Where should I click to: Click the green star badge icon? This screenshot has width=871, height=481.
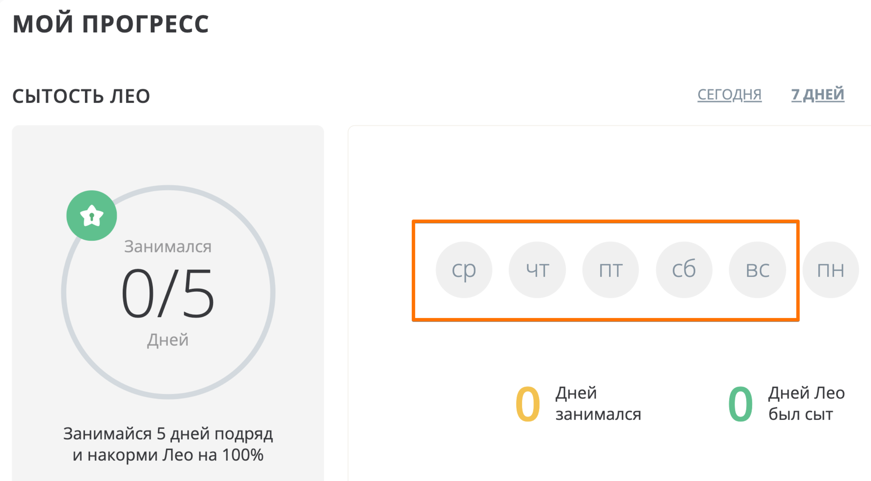[92, 216]
